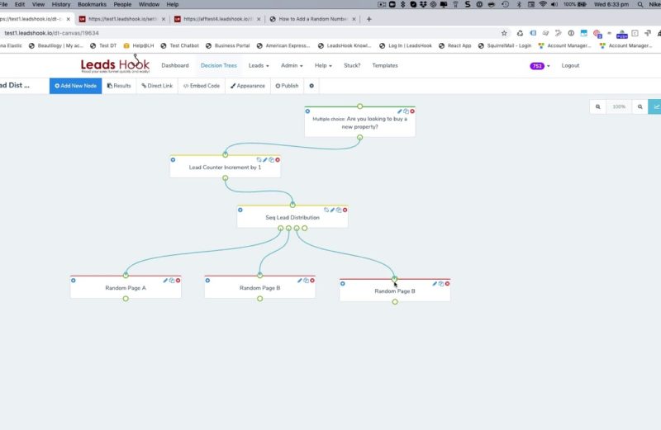Open the Embed Code option

tap(202, 86)
